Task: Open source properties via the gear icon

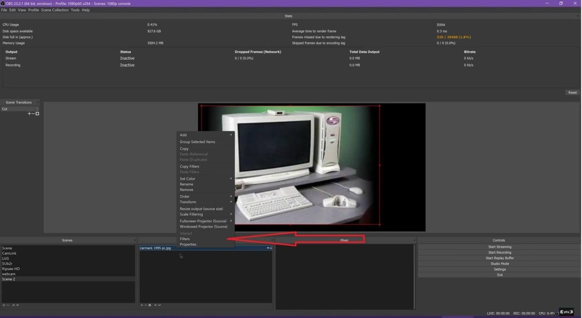Action: coord(150,305)
